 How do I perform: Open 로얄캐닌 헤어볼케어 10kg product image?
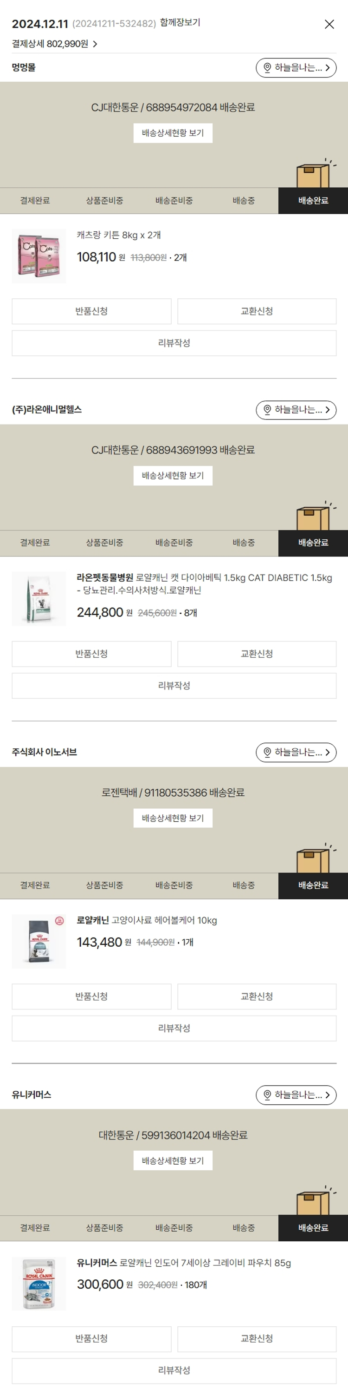click(x=39, y=941)
